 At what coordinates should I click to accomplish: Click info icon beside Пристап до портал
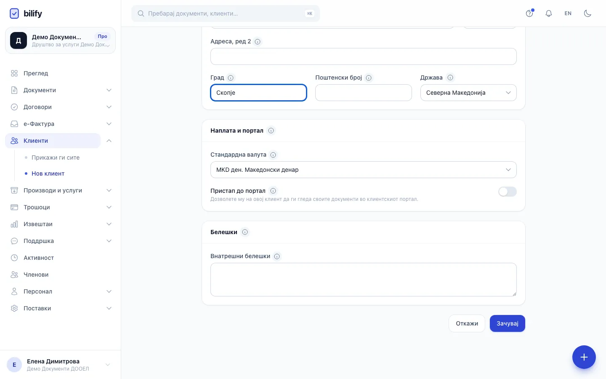click(273, 191)
